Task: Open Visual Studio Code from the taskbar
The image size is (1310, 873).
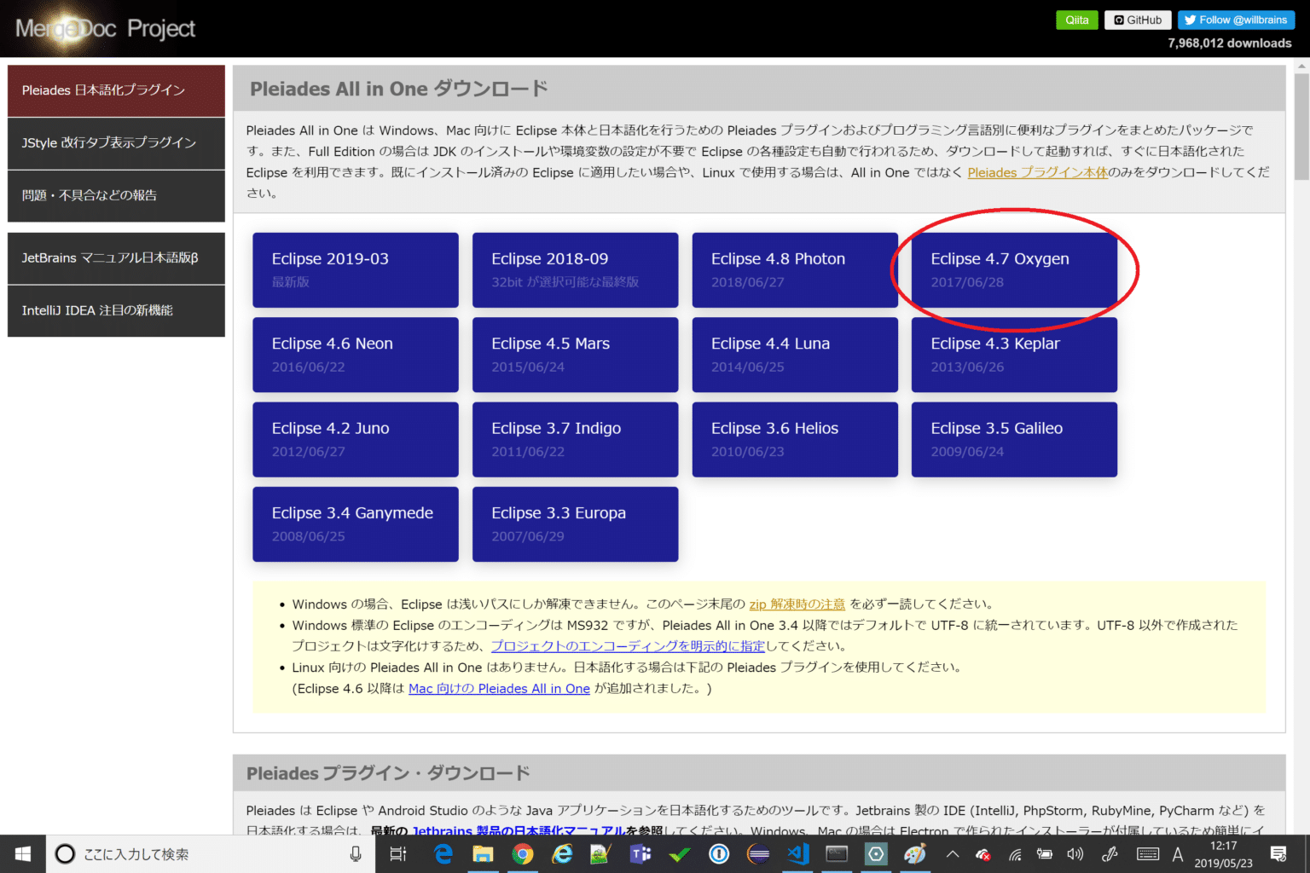Action: (797, 853)
